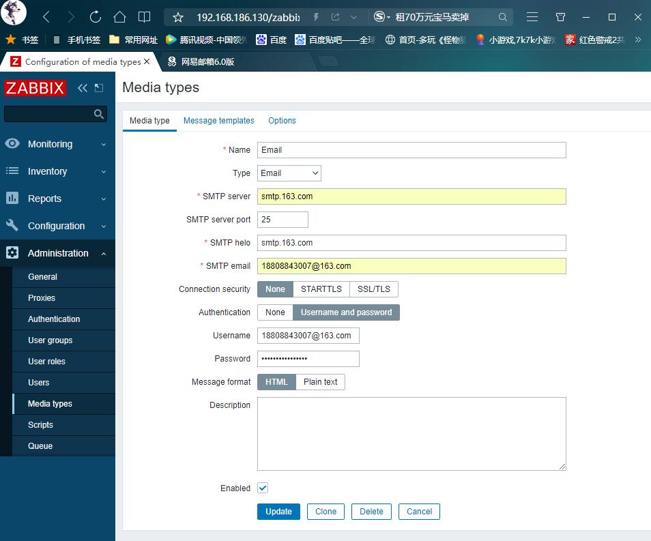Click the Configuration wrench icon

click(12, 225)
